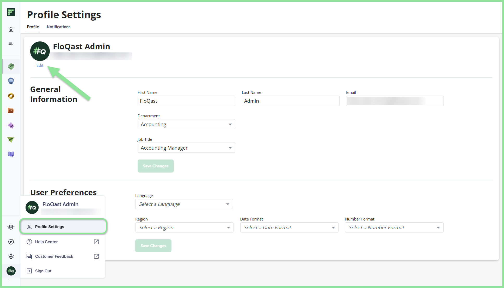Screen dimensions: 504x288
Task: Open the green paper plane module
Action: coord(11,140)
